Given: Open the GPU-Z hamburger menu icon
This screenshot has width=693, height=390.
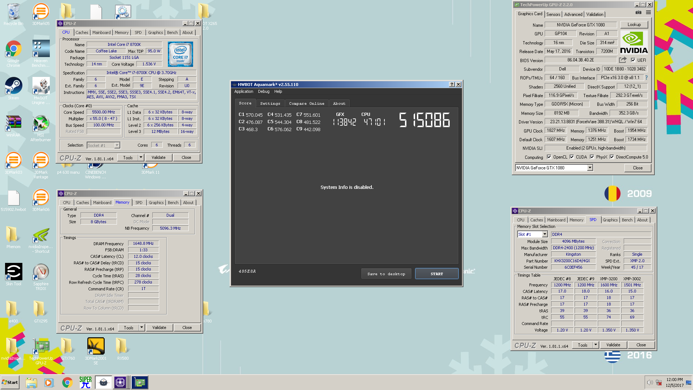Looking at the screenshot, I should coord(648,13).
